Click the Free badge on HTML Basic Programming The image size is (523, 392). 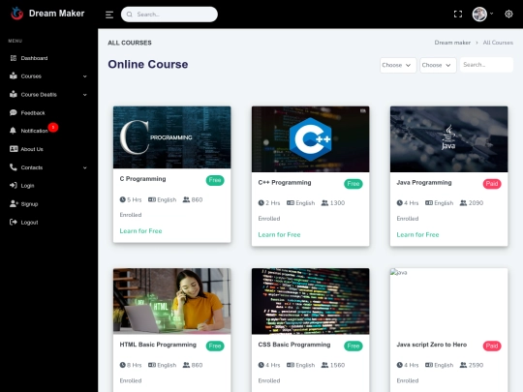pyautogui.click(x=215, y=346)
